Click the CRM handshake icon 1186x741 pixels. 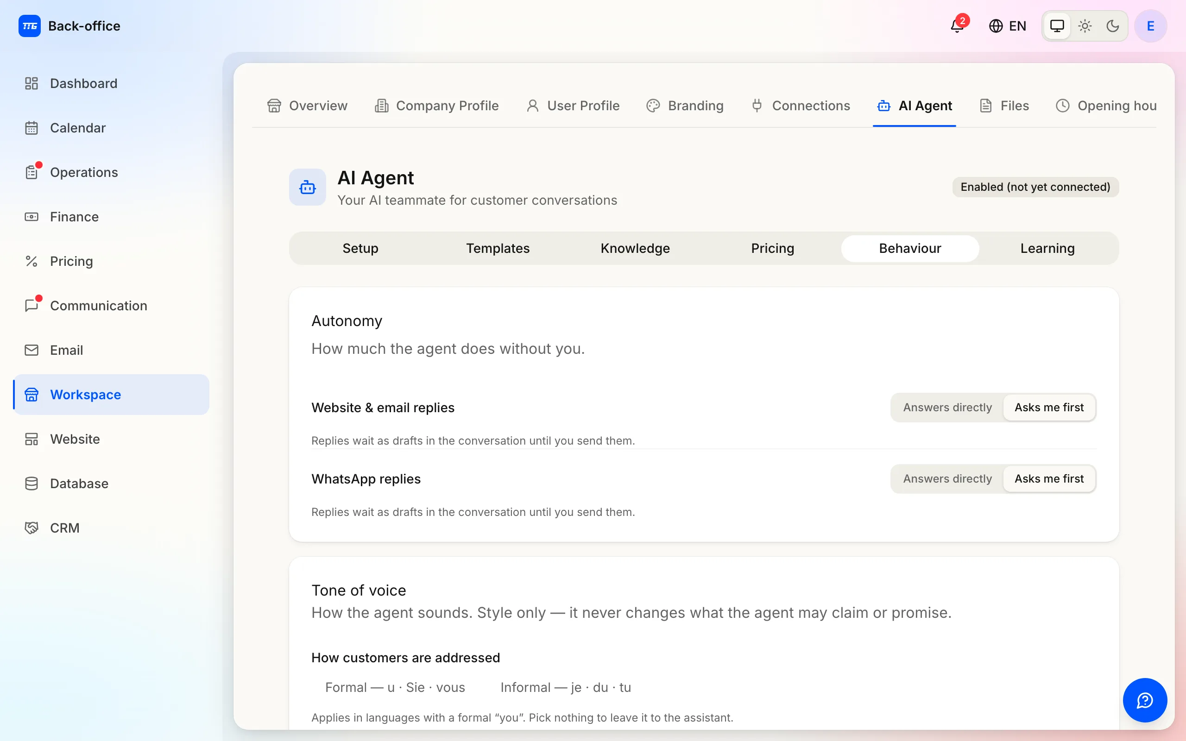coord(32,528)
